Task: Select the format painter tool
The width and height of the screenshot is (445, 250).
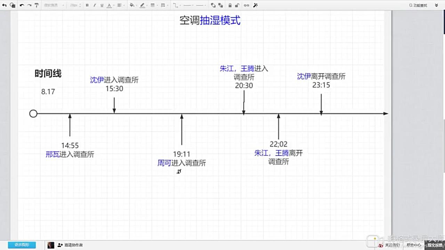Action: (x=37, y=5)
